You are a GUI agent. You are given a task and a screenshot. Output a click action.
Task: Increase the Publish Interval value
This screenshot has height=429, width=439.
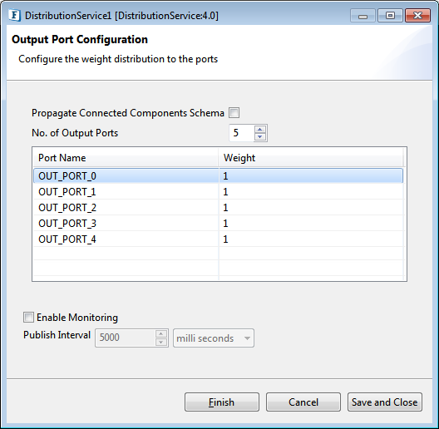pyautogui.click(x=161, y=333)
